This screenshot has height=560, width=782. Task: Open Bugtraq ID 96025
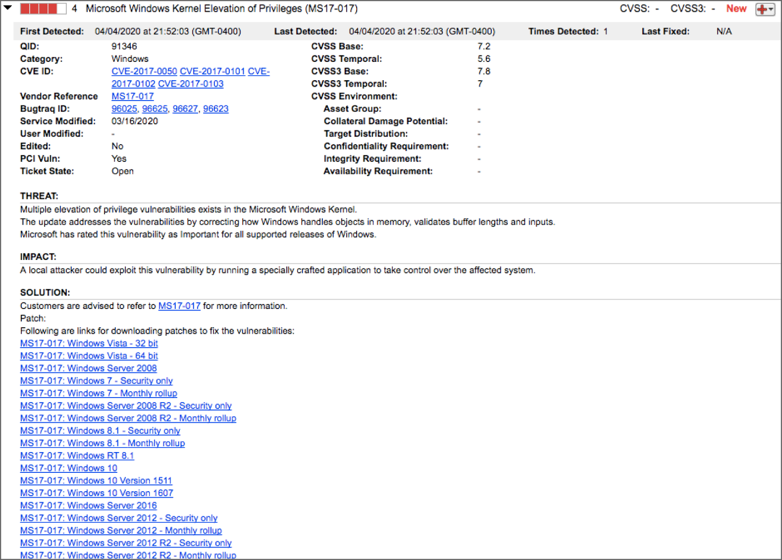tap(124, 108)
